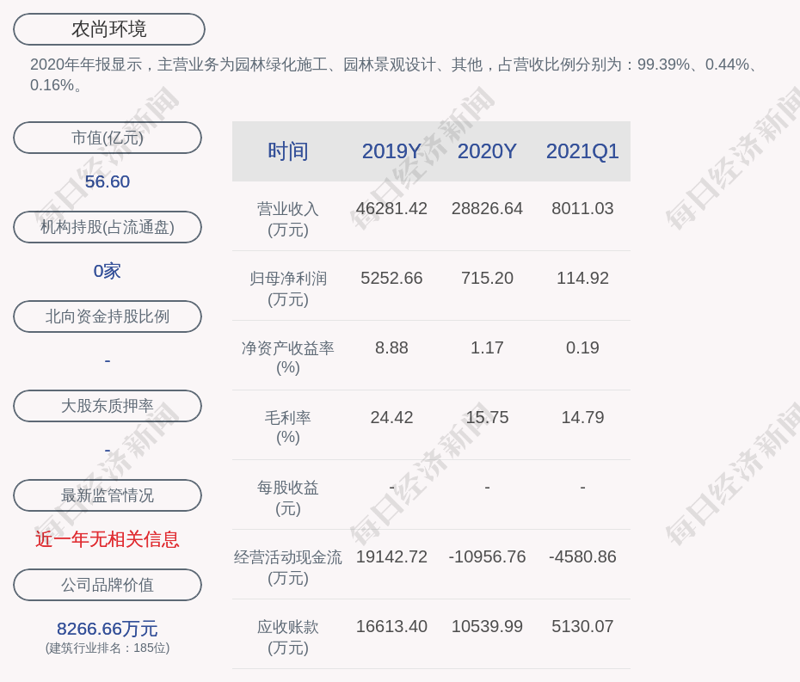Screen dimensions: 800x682
Task: Select the 大股东质押率 label pill
Action: click(108, 406)
